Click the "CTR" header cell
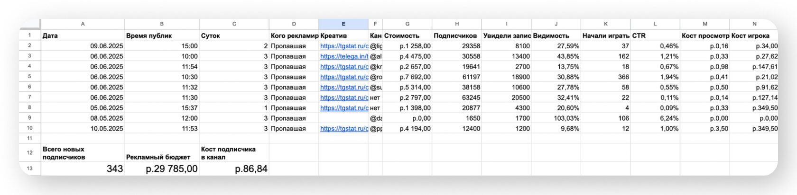 [x=655, y=35]
